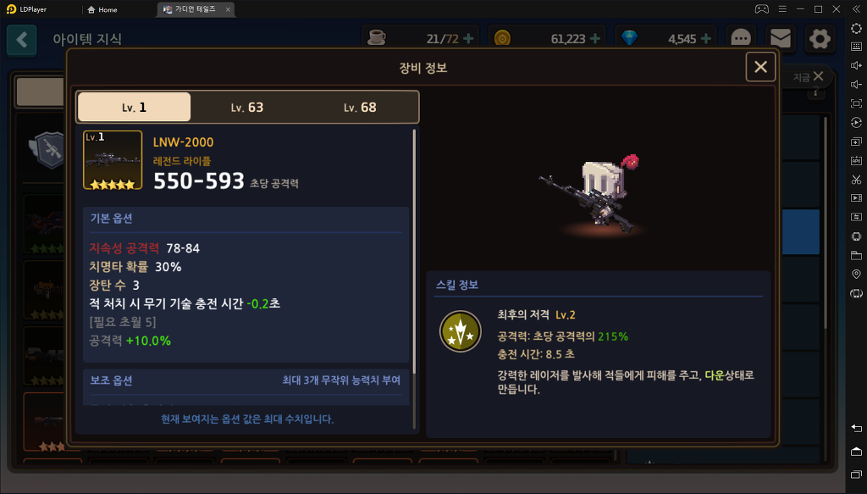867x494 pixels.
Task: Add gems with the plus icon
Action: (x=706, y=39)
